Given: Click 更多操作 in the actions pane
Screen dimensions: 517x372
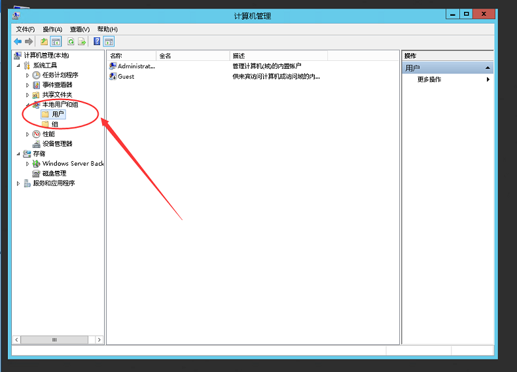Looking at the screenshot, I should click(x=429, y=79).
